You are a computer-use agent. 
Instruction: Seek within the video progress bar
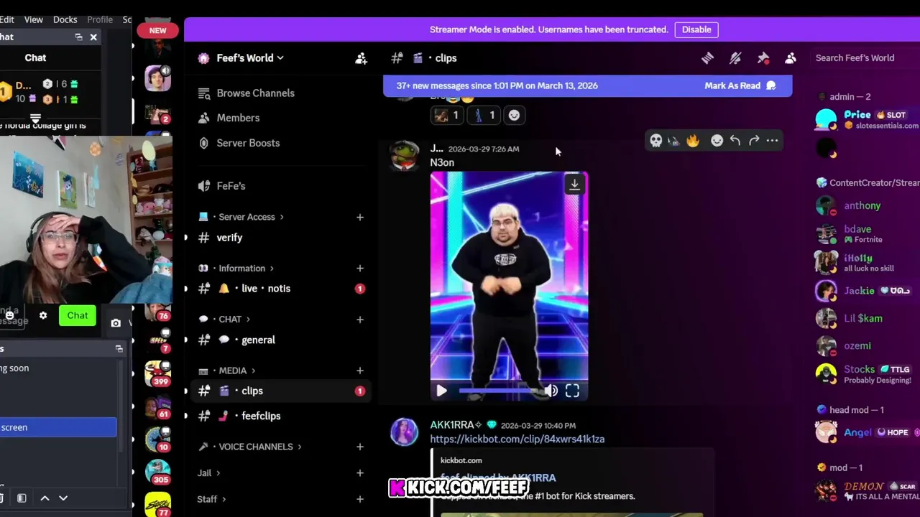click(x=498, y=391)
